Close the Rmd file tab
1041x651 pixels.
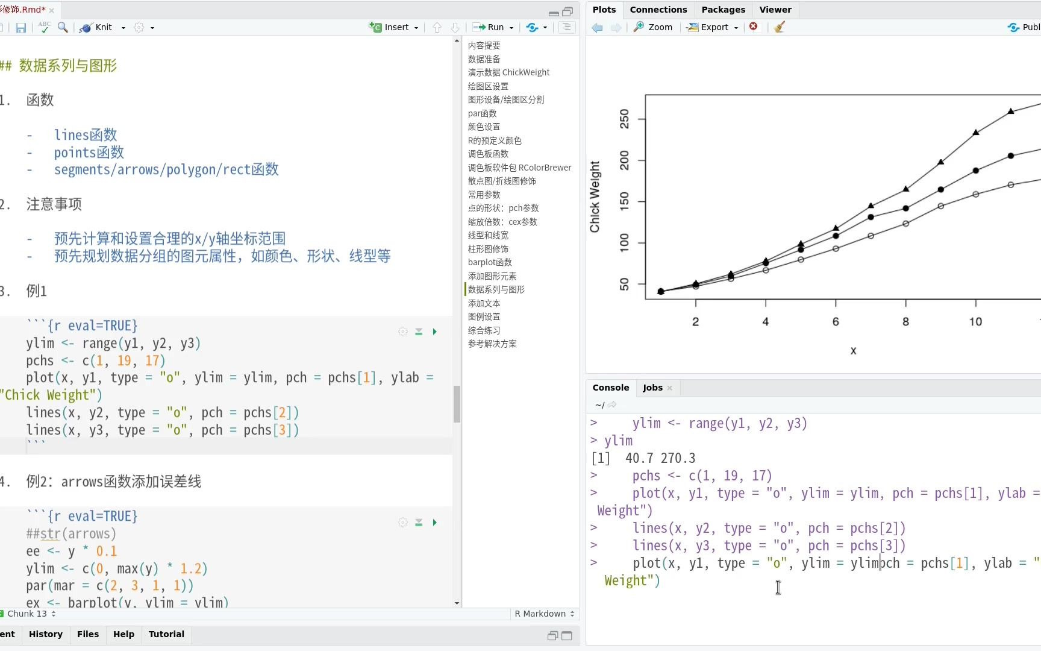tap(52, 10)
